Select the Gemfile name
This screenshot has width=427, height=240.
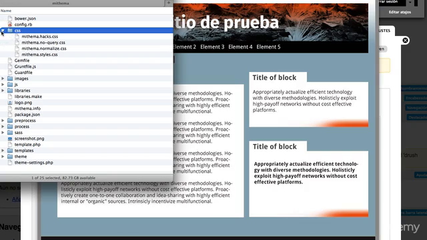tap(22, 61)
